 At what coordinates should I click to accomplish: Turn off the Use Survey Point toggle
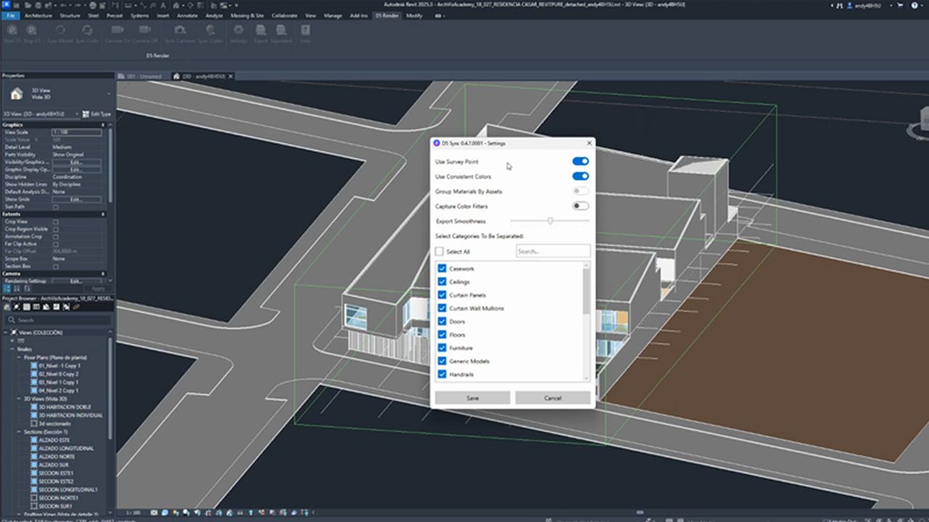[580, 162]
